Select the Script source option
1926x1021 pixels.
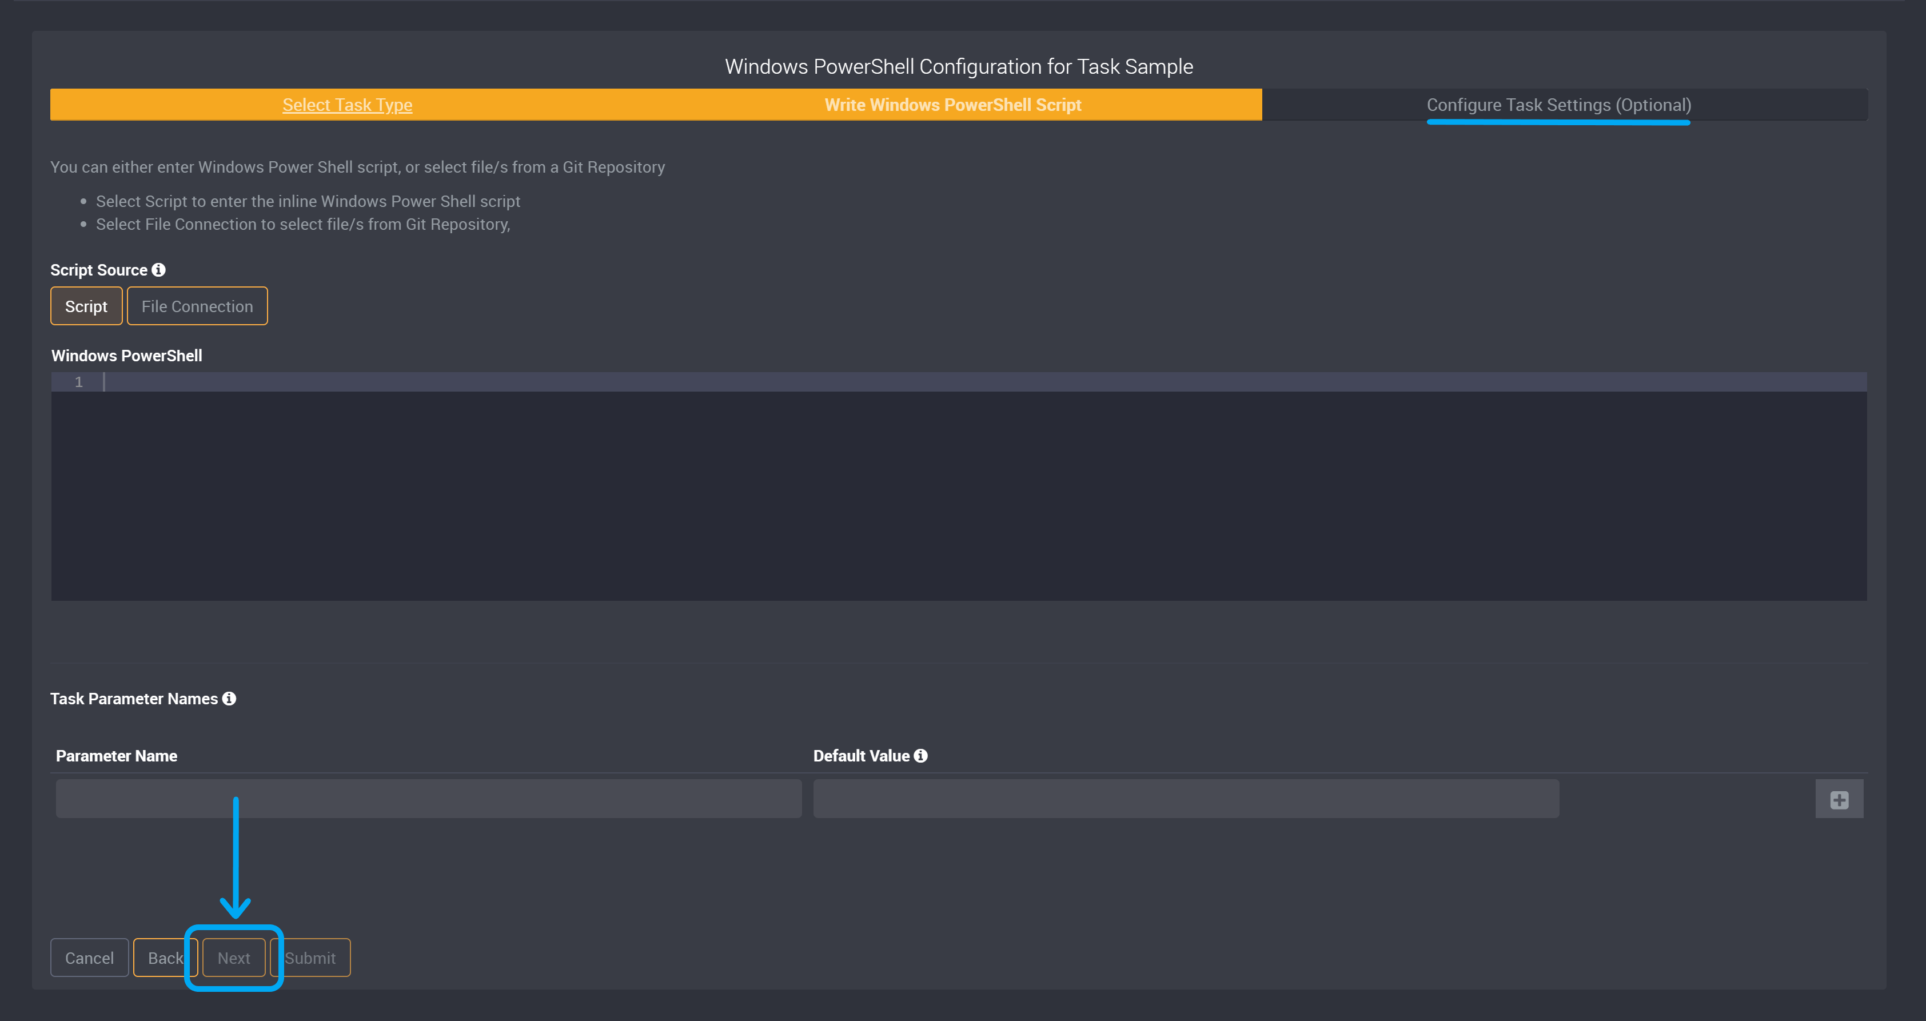86,306
